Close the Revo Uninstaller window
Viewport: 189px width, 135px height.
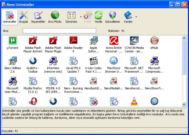pos(184,5)
